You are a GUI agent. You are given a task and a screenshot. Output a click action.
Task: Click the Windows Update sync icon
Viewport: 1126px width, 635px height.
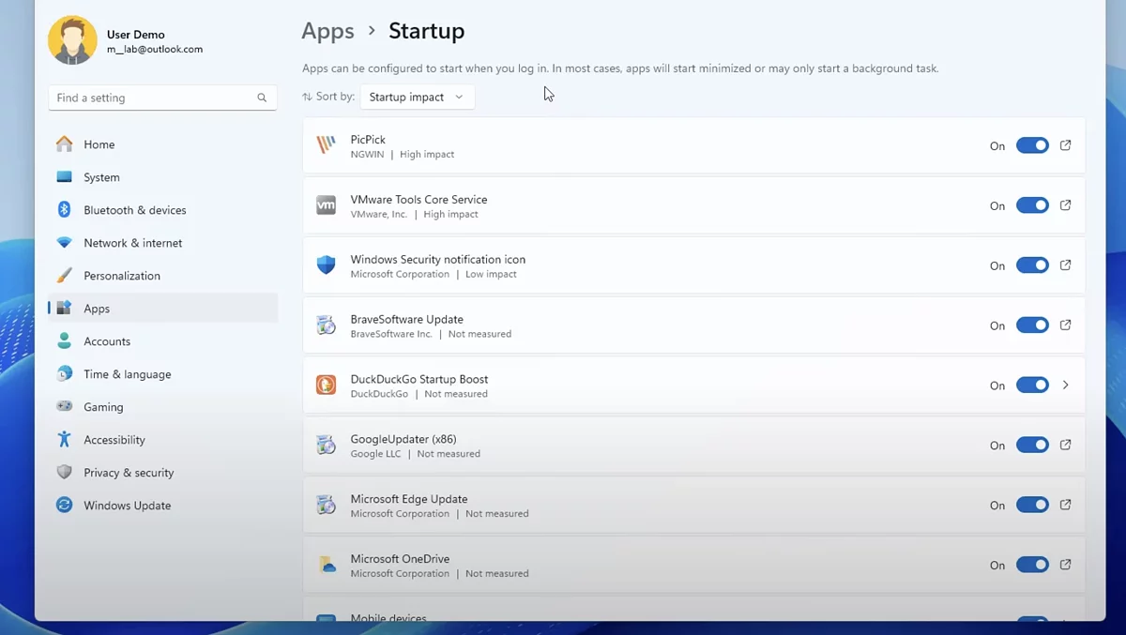[64, 505]
